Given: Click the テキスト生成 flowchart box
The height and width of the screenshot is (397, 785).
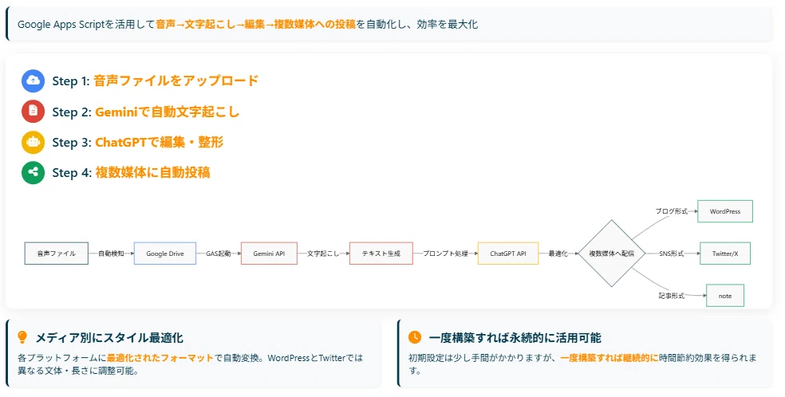Looking at the screenshot, I should pos(381,254).
